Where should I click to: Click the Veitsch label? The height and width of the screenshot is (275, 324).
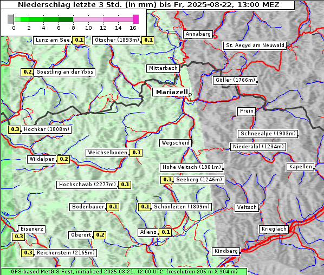[x=247, y=207]
